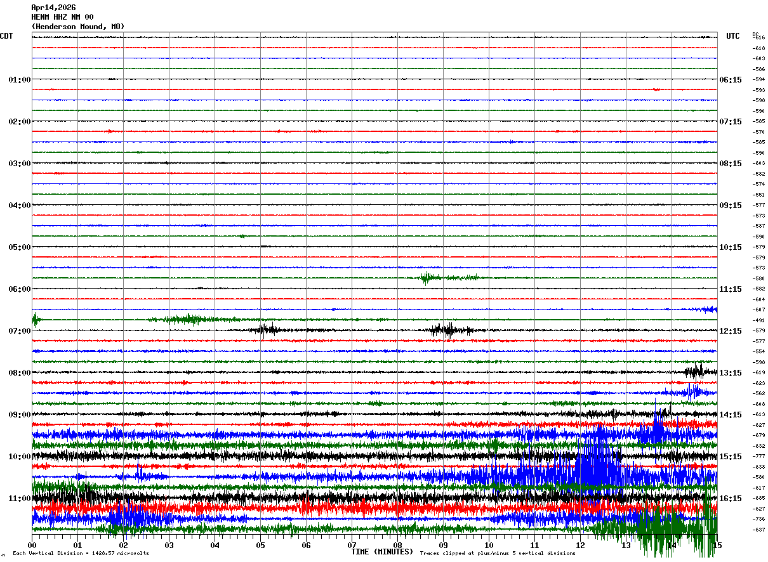Click the 09:00 CDT row label
Viewport: 768px width, 562px height.
19,415
